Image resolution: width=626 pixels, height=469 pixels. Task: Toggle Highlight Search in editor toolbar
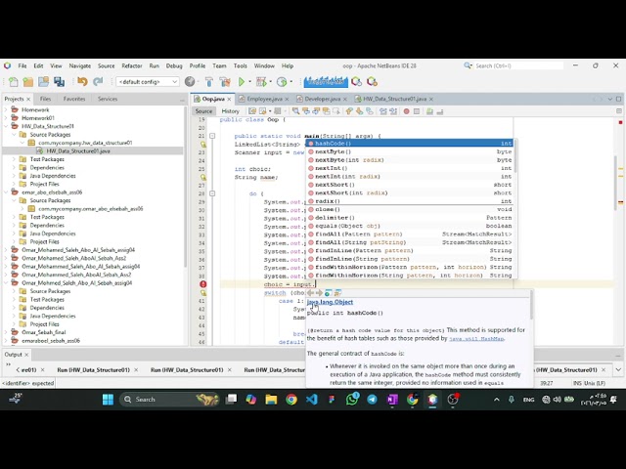[326, 111]
